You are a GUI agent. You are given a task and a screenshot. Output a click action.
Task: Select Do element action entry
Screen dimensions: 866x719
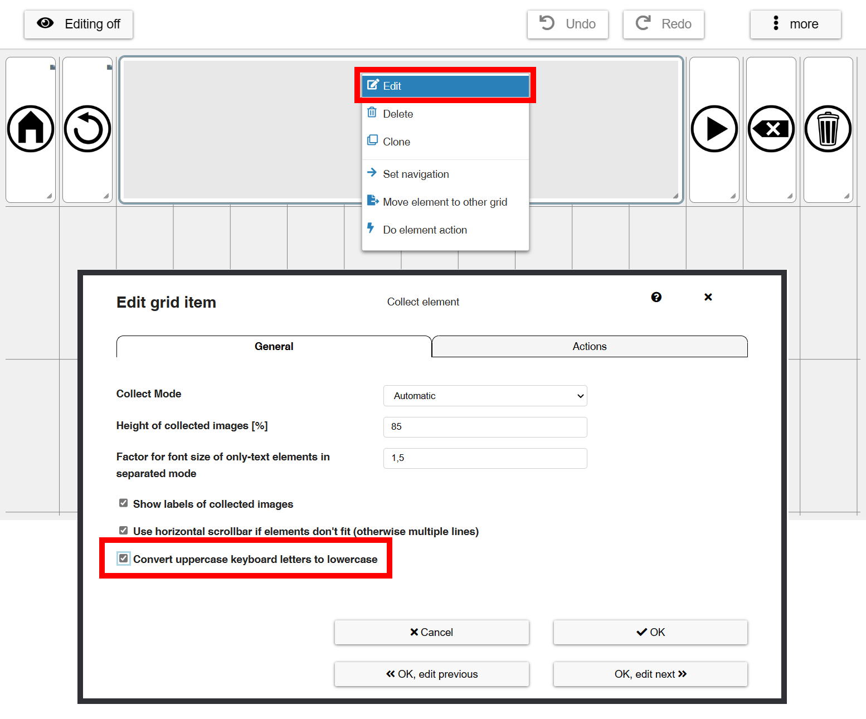click(445, 230)
